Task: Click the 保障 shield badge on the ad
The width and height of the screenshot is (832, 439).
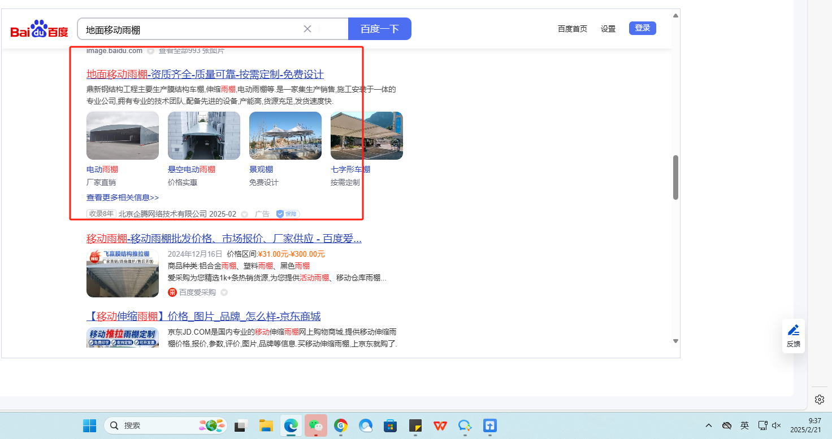Action: pyautogui.click(x=288, y=214)
